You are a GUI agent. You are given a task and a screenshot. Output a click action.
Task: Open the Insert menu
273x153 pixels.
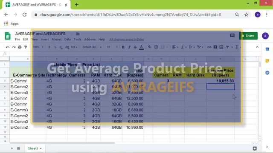tap(44, 40)
